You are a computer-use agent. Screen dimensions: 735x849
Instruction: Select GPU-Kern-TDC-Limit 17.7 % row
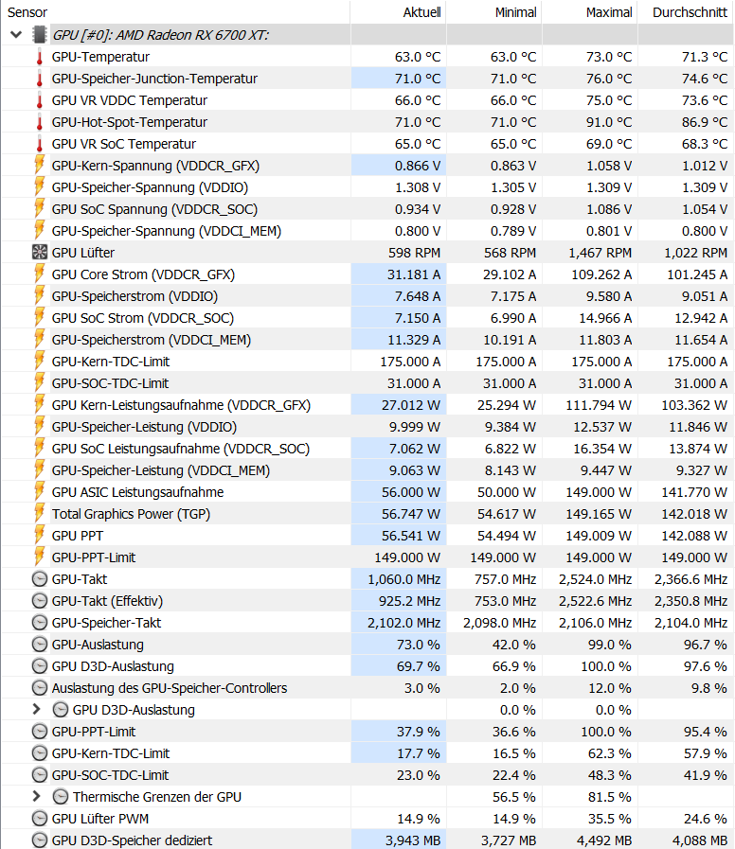(x=367, y=753)
